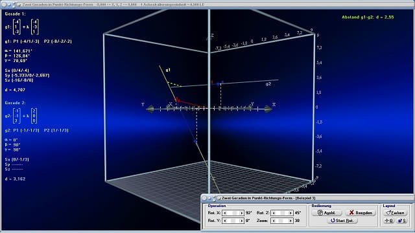Click the g2 P1/P2 points line

36,130
